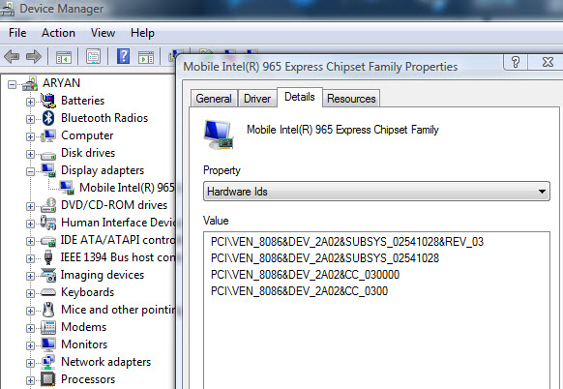Click the Processors chip icon
The image size is (563, 389).
tap(48, 379)
